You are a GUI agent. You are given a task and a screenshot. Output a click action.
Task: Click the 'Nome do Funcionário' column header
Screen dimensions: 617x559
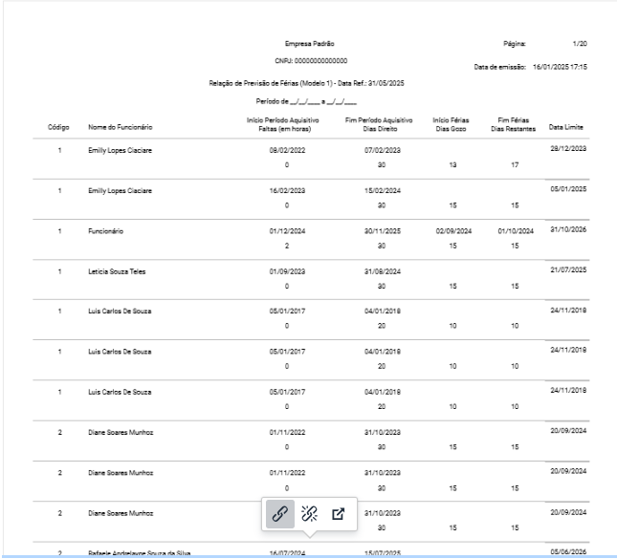121,127
